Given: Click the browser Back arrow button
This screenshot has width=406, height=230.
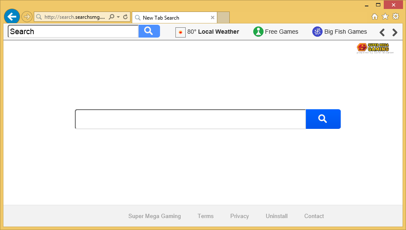Looking at the screenshot, I should [x=12, y=17].
